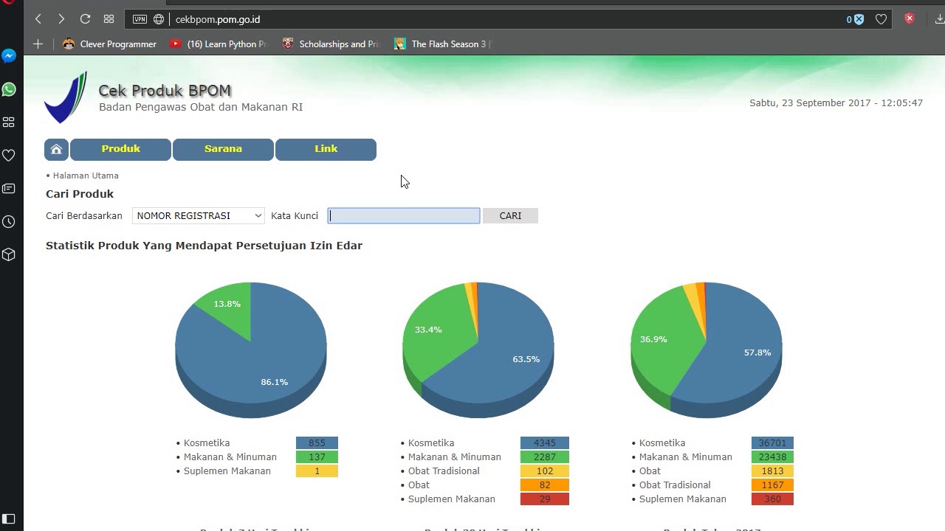Click Obat Tradisional label under second pie
This screenshot has height=531, width=945.
point(444,471)
